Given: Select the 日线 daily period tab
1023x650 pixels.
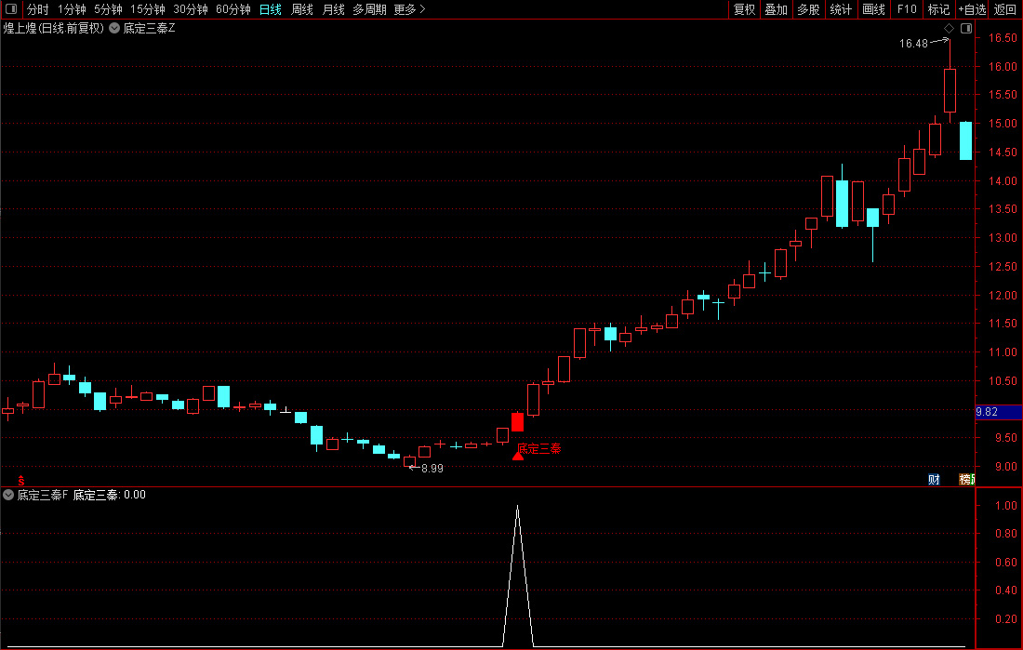Looking at the screenshot, I should [x=270, y=9].
